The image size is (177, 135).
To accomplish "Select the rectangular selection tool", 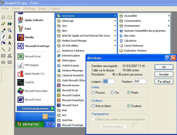I will click(10, 17).
